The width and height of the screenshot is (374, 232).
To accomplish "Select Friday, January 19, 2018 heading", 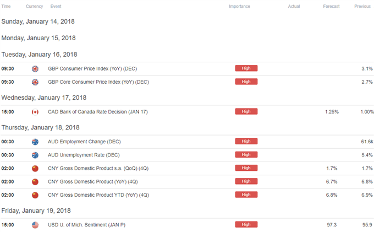I will [x=36, y=211].
